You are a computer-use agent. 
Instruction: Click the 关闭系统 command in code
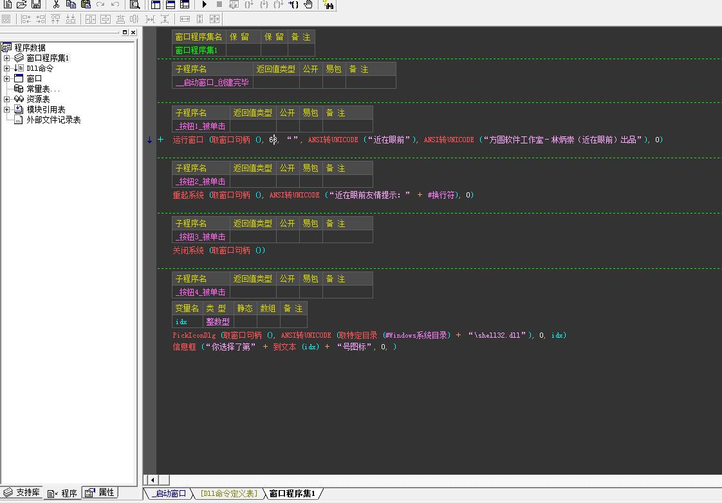pyautogui.click(x=188, y=250)
